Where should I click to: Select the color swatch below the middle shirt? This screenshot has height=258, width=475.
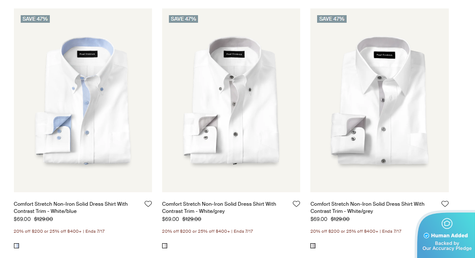tap(164, 245)
